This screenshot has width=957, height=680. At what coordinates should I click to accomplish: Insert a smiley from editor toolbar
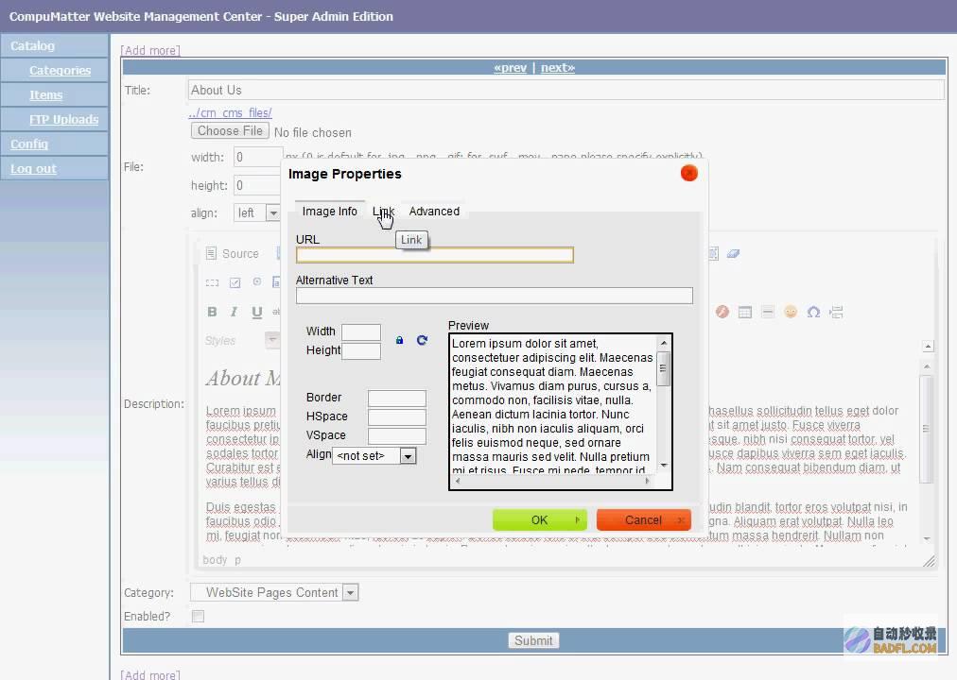[791, 312]
